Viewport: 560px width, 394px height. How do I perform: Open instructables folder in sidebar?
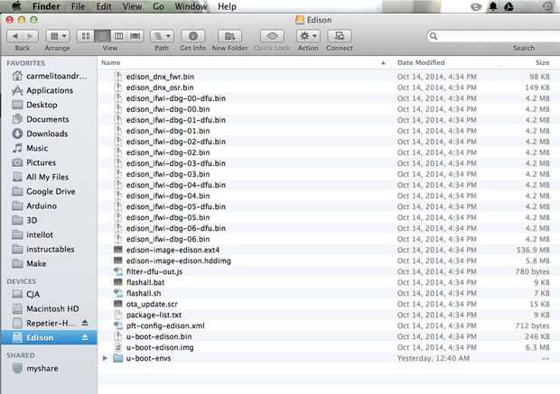[49, 249]
